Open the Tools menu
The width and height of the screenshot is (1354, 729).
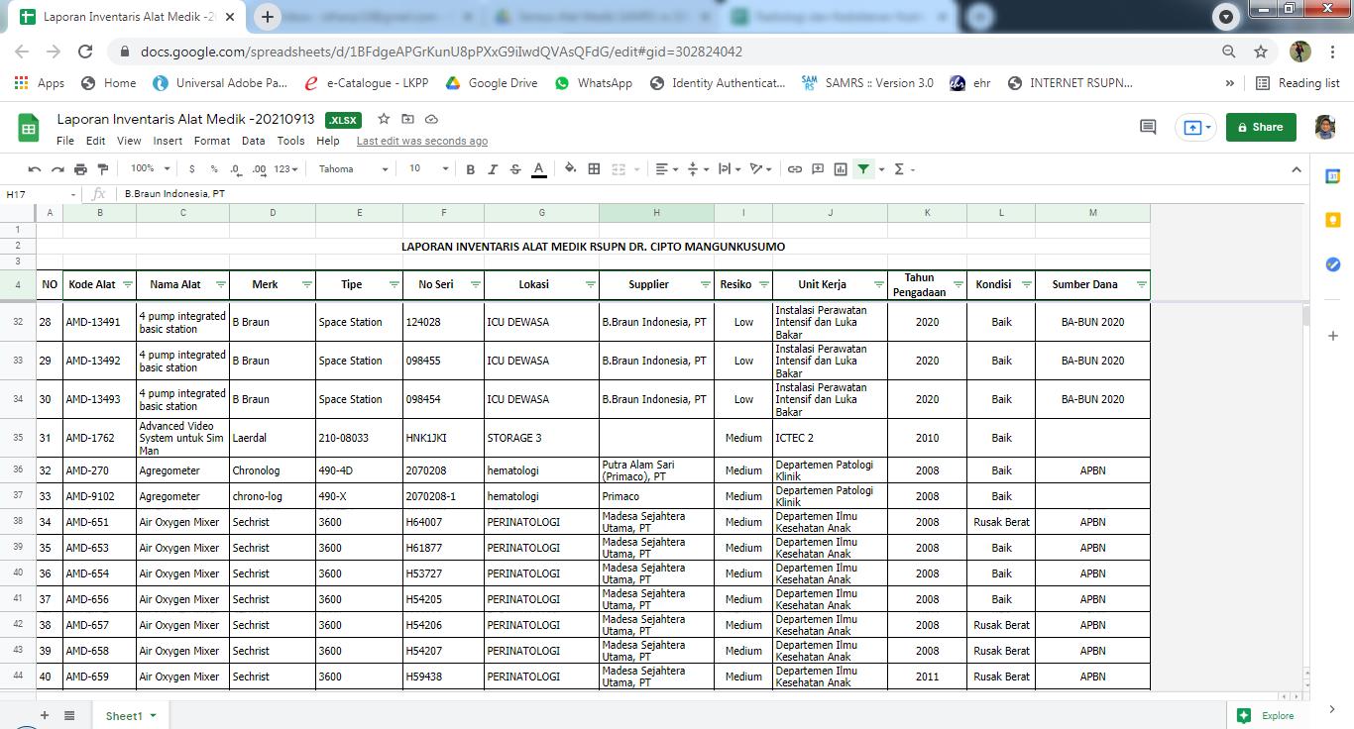(290, 141)
